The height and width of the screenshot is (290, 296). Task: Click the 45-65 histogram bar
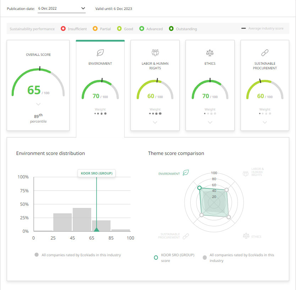pyautogui.click(x=82, y=220)
